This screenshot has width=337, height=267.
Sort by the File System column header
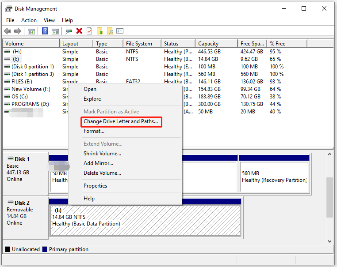point(142,44)
